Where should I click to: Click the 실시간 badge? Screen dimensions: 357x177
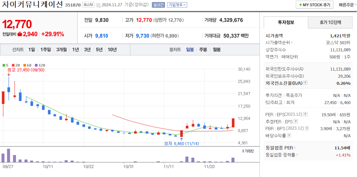pyautogui.click(x=158, y=5)
